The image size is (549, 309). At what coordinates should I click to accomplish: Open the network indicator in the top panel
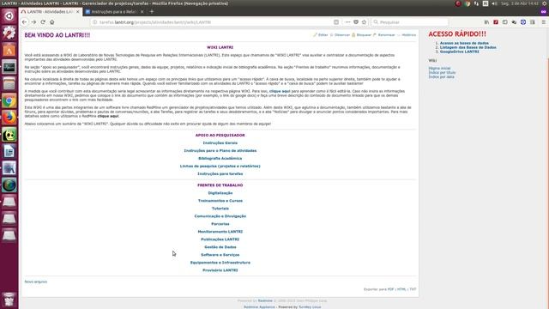476,3
